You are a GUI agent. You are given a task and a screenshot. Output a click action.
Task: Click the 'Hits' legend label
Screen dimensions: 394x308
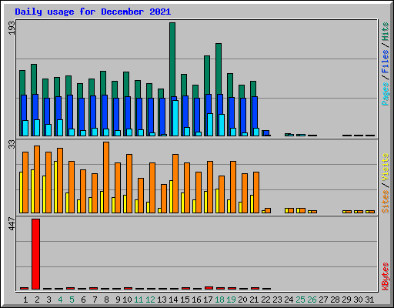[386, 32]
